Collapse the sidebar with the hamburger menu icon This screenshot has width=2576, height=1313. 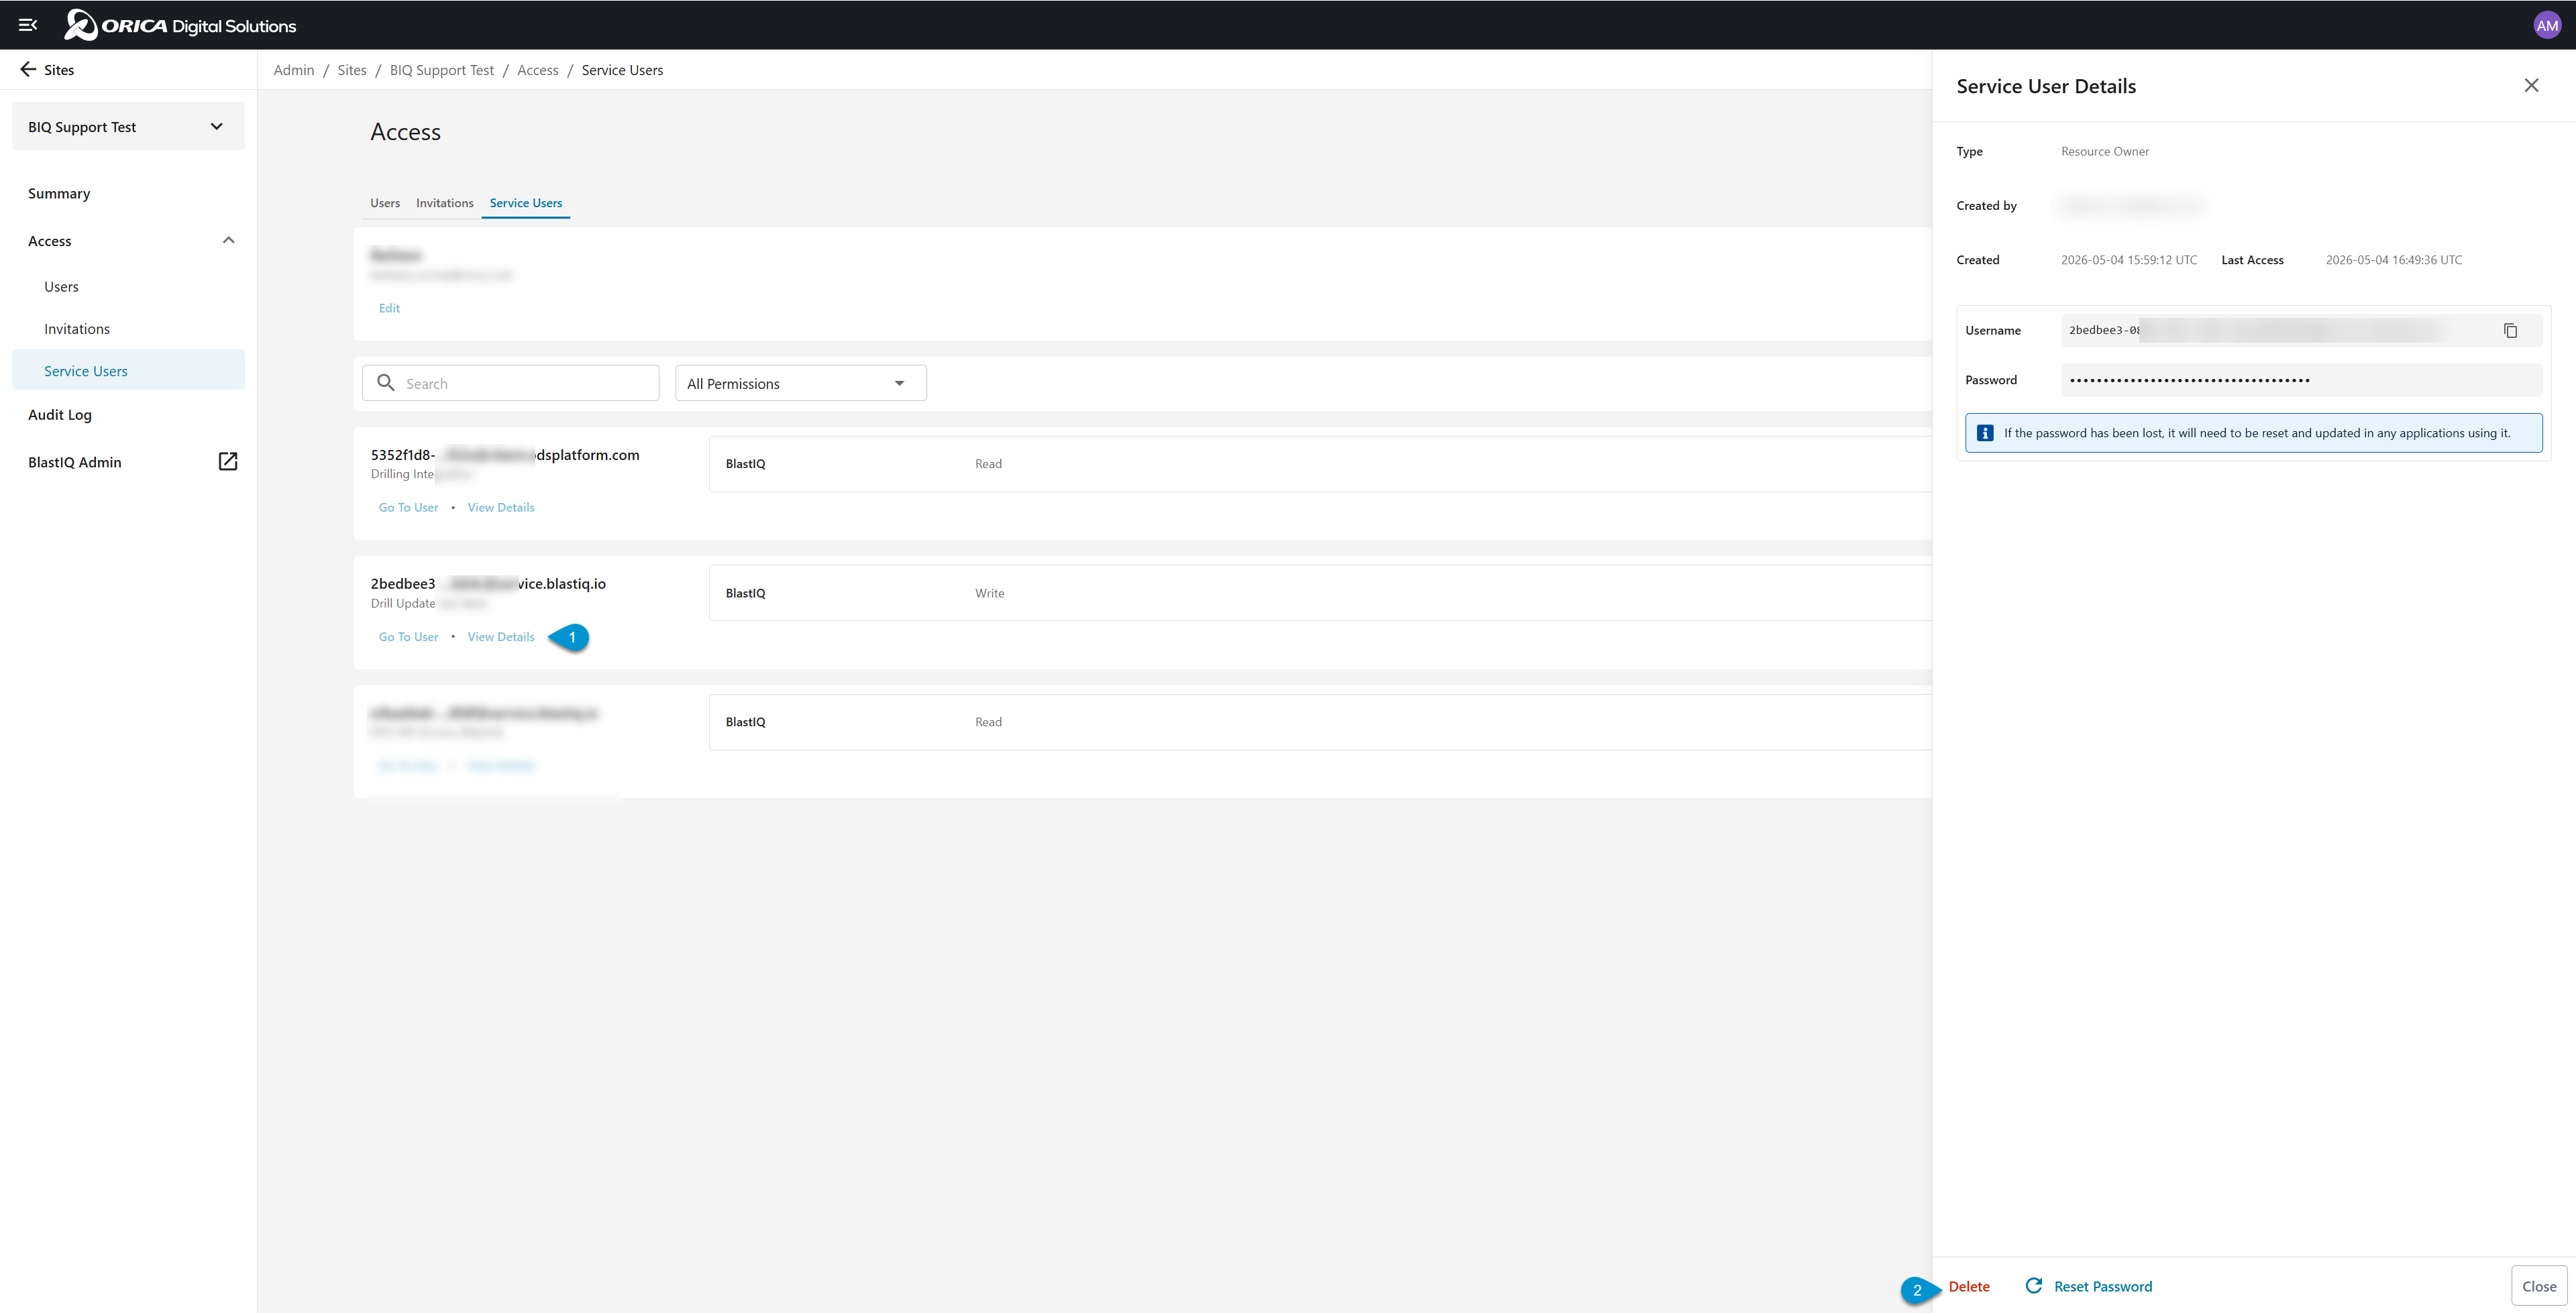28,25
